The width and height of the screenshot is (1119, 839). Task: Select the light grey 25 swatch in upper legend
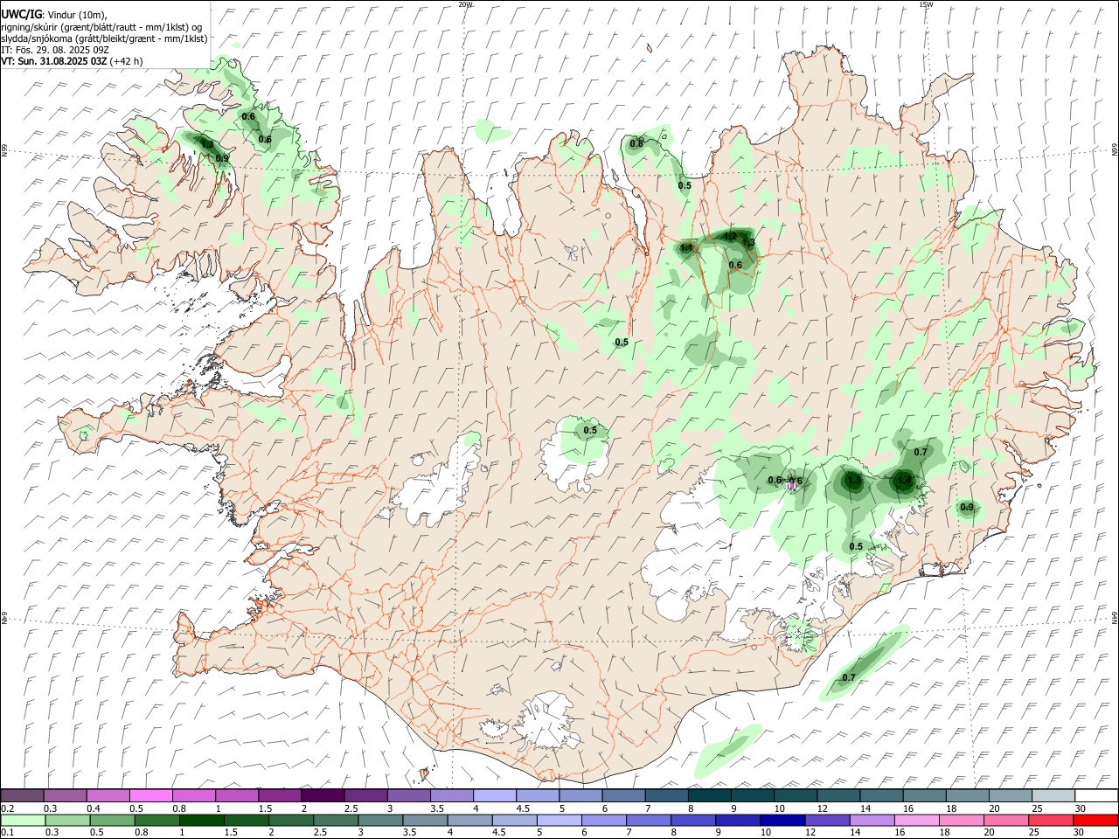pyautogui.click(x=1053, y=796)
